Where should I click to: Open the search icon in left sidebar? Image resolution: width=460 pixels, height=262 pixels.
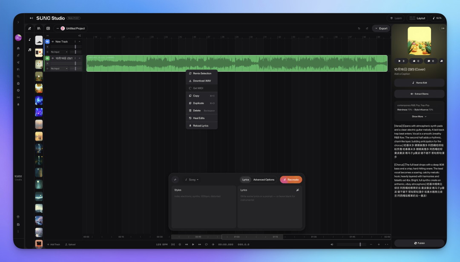[x=18, y=76]
